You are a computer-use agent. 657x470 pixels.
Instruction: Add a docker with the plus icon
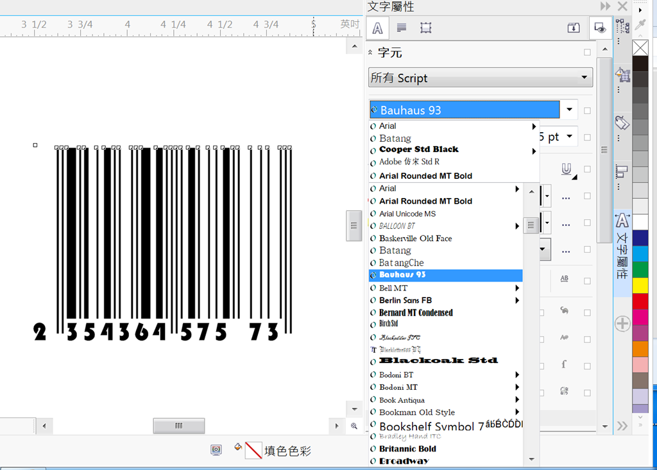(x=622, y=323)
